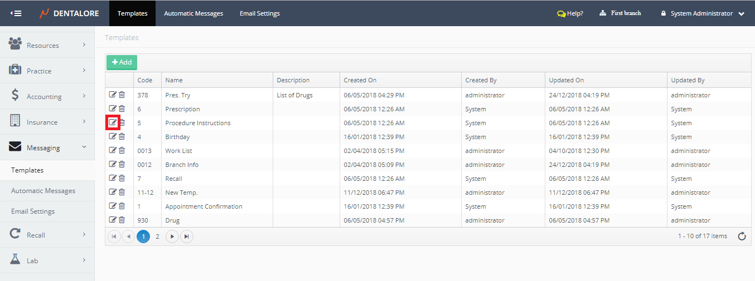Go to page 2 of templates
755x281 pixels.
pyautogui.click(x=157, y=236)
